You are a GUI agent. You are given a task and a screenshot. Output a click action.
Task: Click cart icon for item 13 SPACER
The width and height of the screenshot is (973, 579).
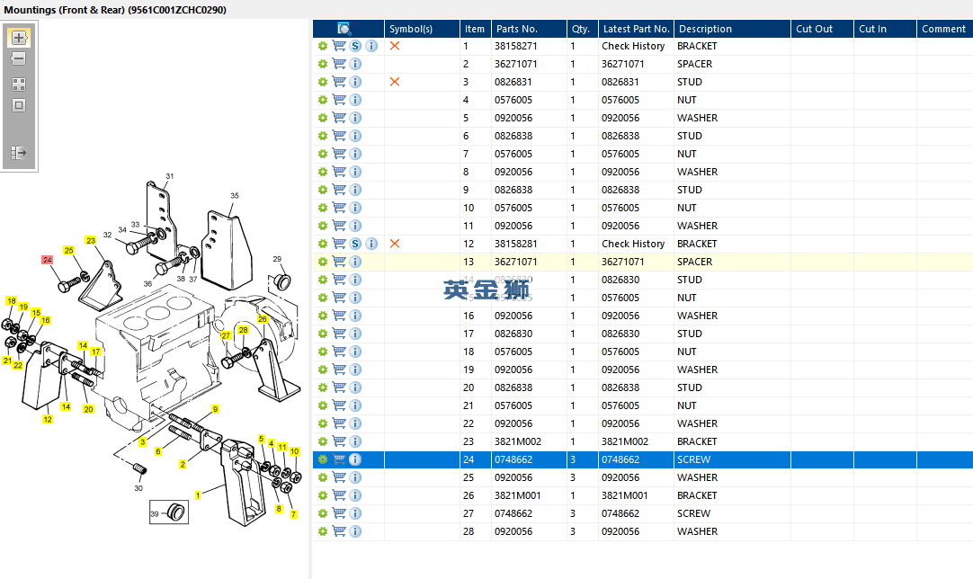pyautogui.click(x=339, y=262)
